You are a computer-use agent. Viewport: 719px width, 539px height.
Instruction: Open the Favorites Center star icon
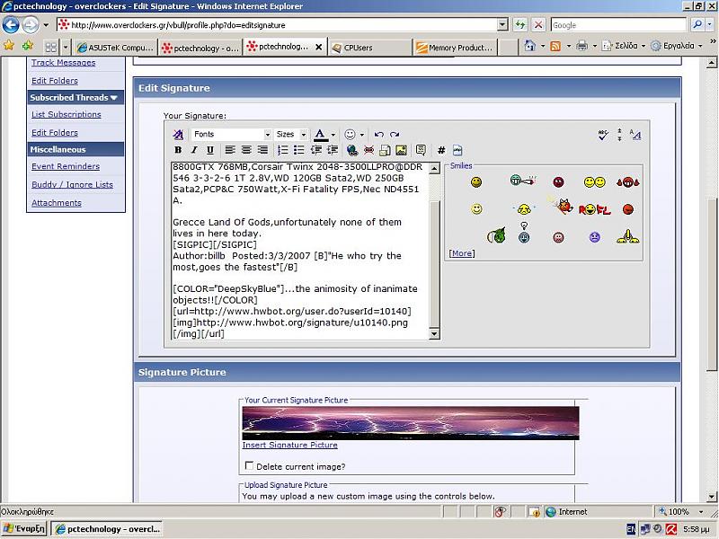9,46
